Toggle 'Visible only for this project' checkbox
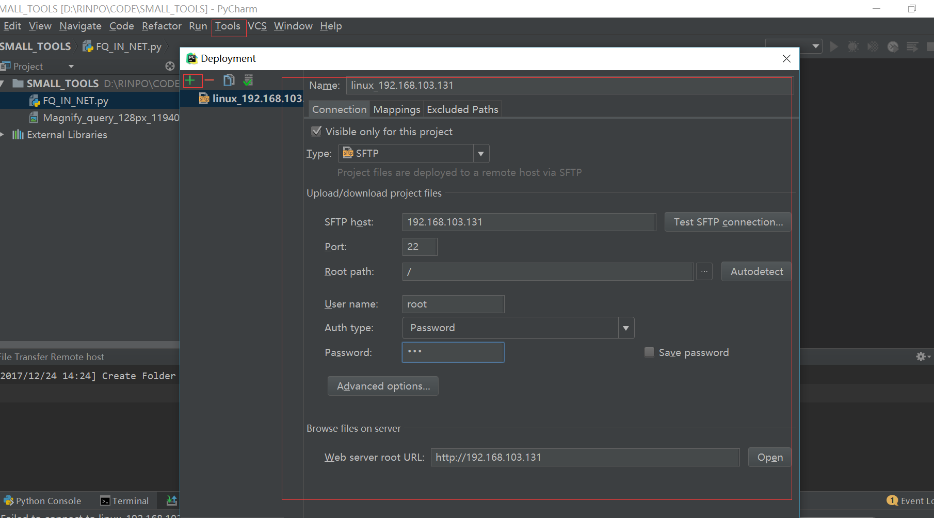 [x=316, y=132]
